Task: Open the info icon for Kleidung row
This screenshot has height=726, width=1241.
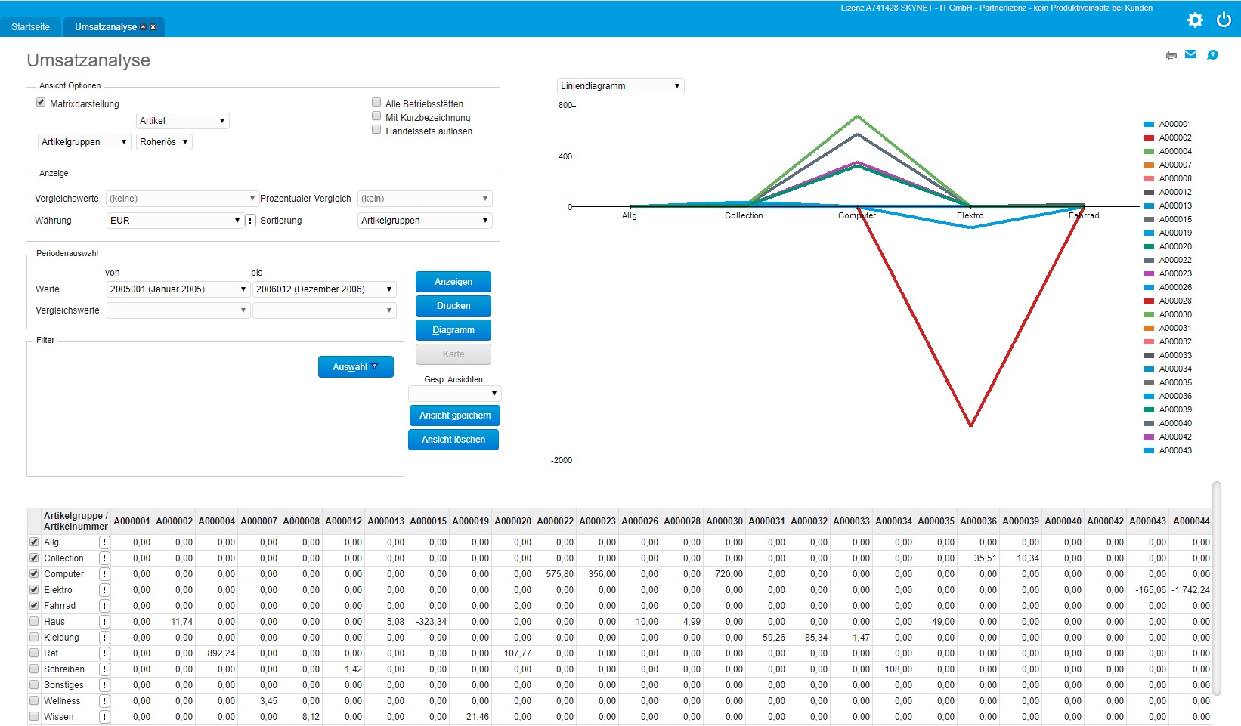Action: (x=104, y=638)
